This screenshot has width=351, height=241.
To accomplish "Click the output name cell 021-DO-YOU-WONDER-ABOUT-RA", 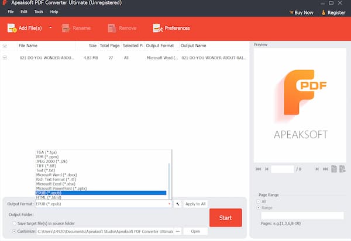I will point(214,58).
